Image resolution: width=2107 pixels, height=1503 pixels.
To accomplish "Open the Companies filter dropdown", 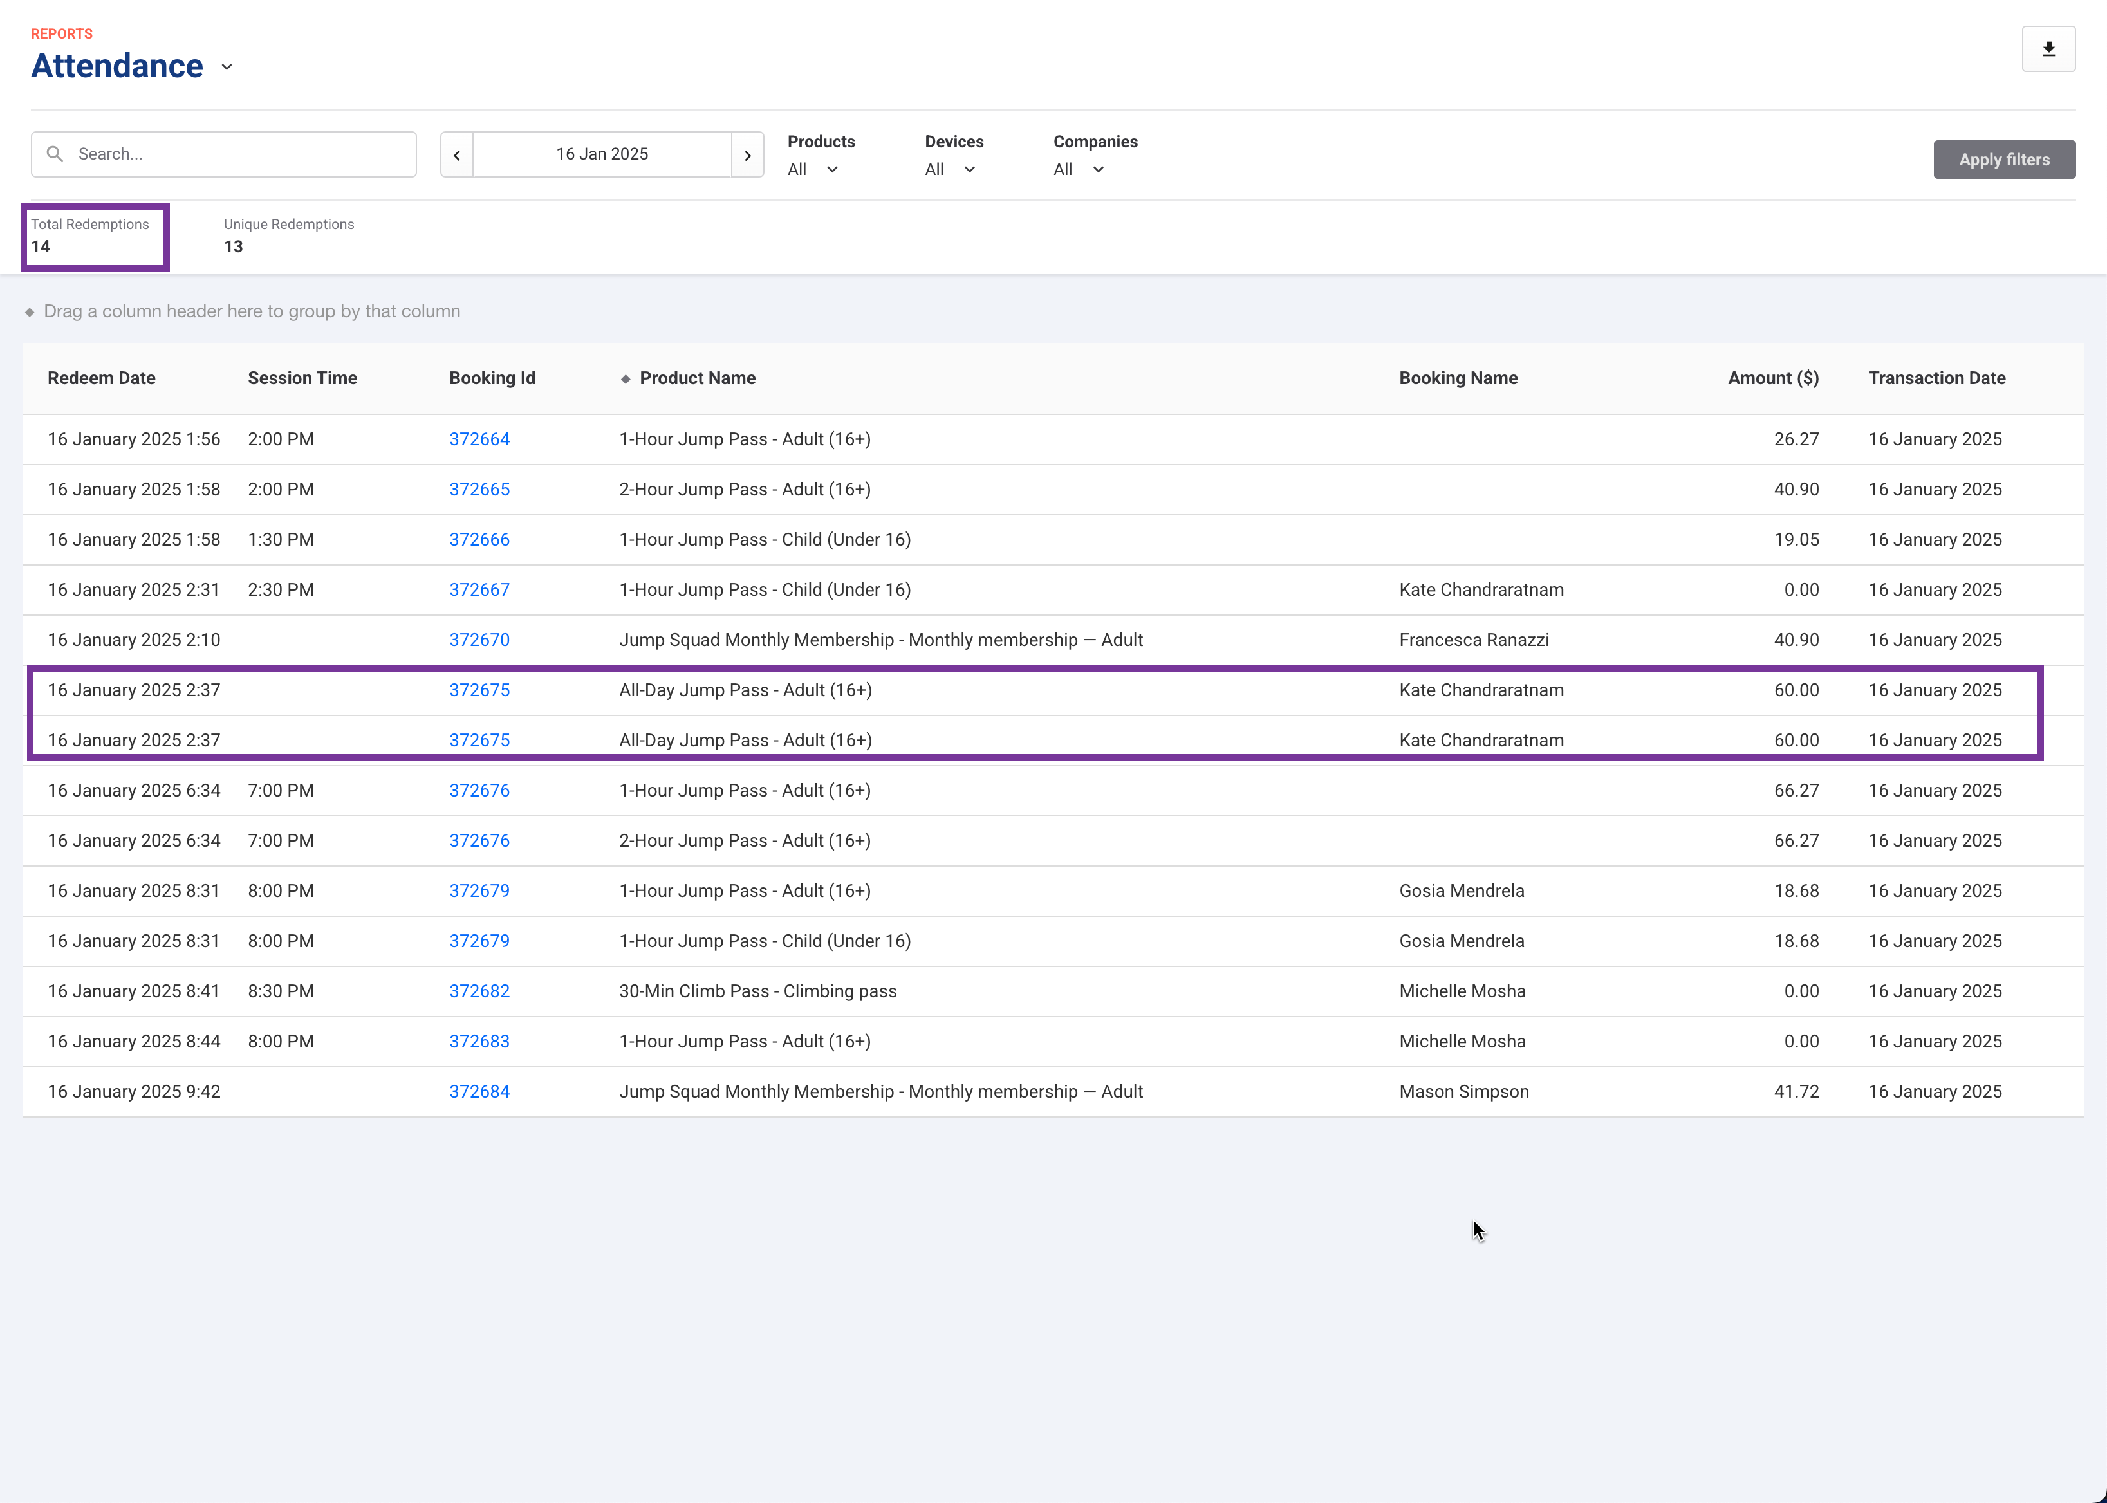I will pyautogui.click(x=1079, y=169).
